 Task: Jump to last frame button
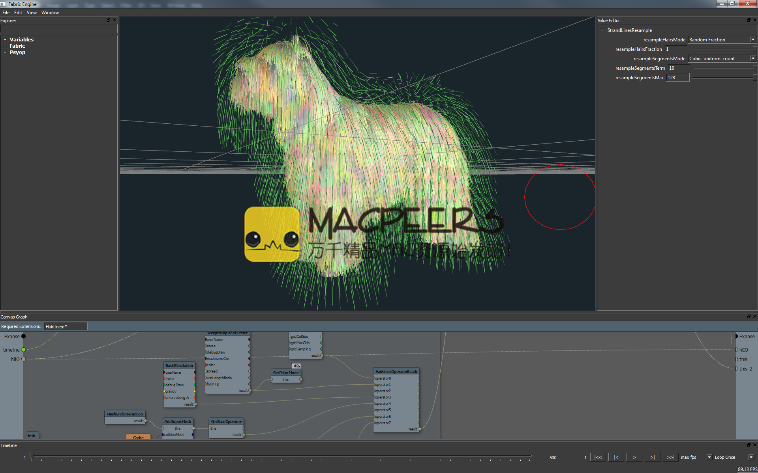(670, 457)
